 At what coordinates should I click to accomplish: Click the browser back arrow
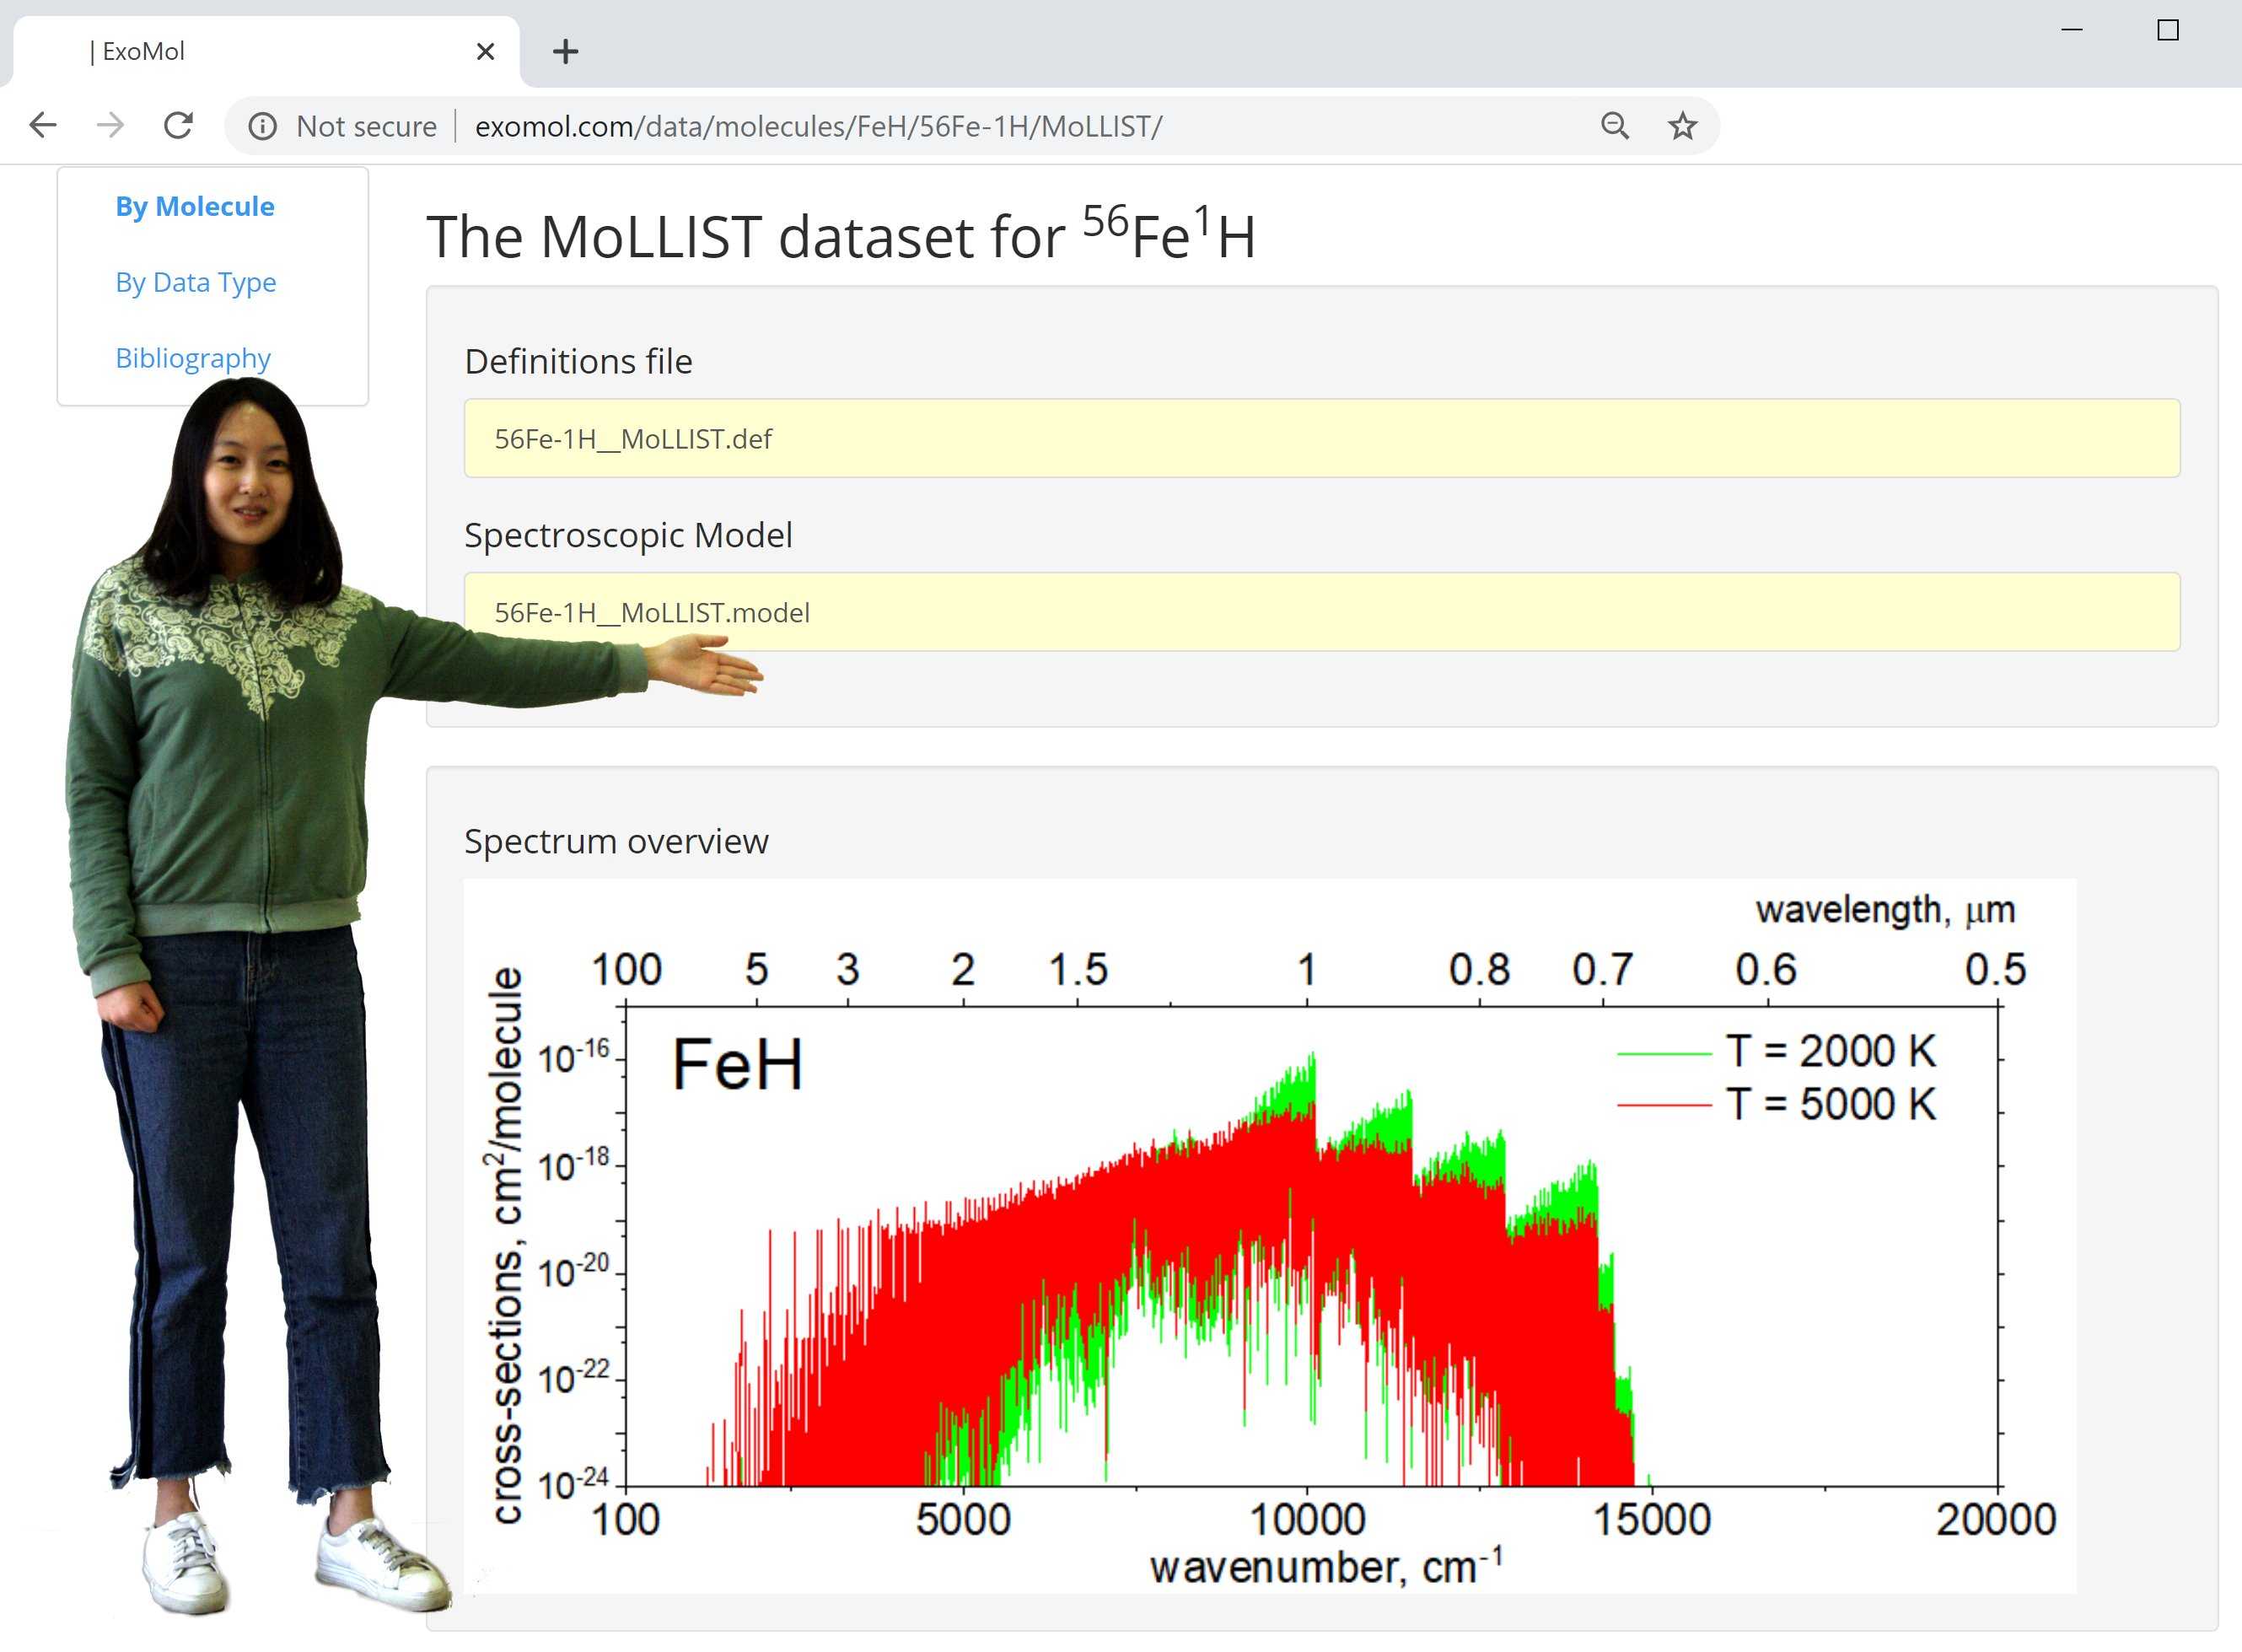(43, 126)
